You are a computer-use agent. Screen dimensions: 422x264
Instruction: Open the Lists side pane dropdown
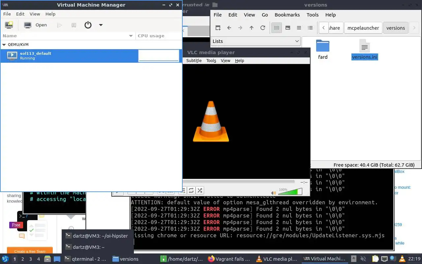pos(256,41)
